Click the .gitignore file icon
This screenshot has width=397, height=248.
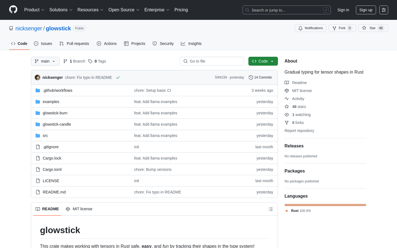pyautogui.click(x=38, y=147)
